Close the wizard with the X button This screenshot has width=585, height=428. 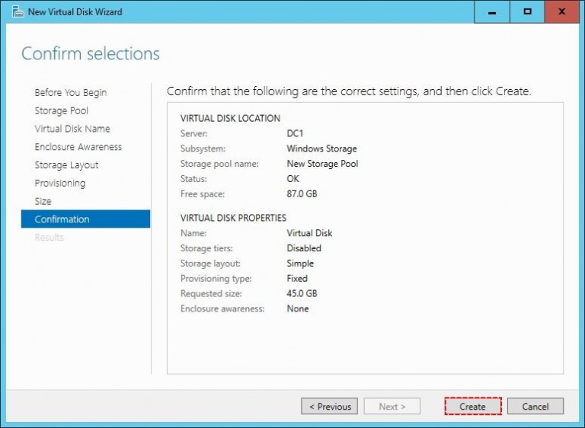[562, 11]
